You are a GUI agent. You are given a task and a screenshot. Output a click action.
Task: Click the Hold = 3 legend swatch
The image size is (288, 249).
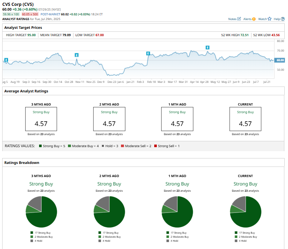103,146
